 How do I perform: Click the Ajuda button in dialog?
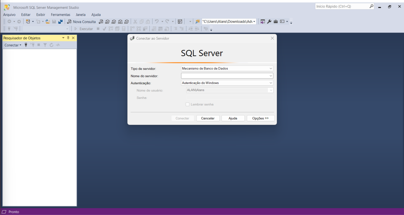tap(233, 118)
